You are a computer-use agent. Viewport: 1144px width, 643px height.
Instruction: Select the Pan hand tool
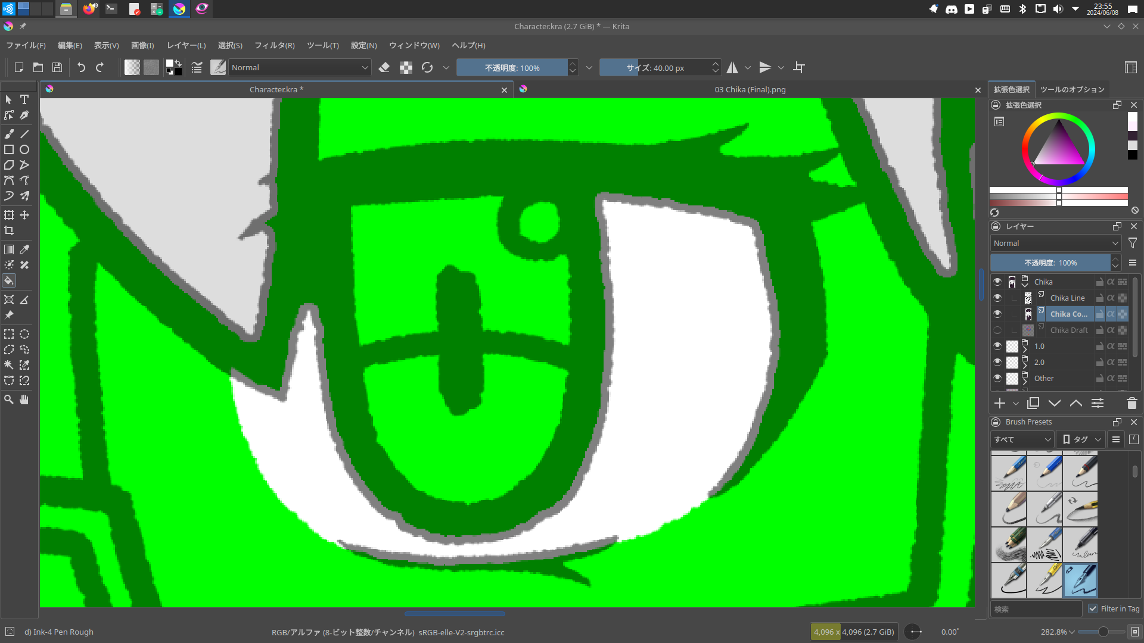click(x=24, y=399)
